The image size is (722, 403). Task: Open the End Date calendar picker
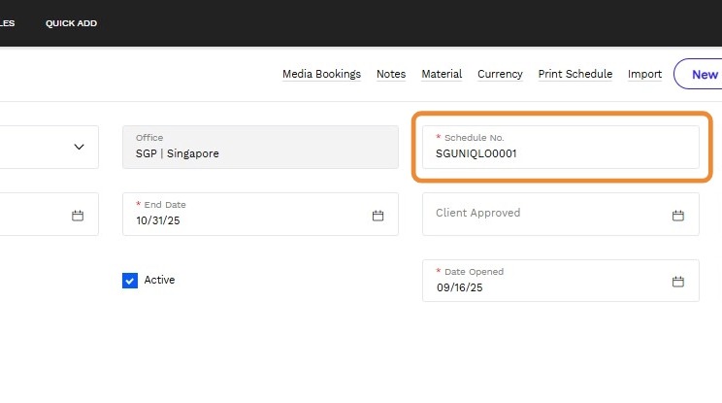pyautogui.click(x=377, y=215)
